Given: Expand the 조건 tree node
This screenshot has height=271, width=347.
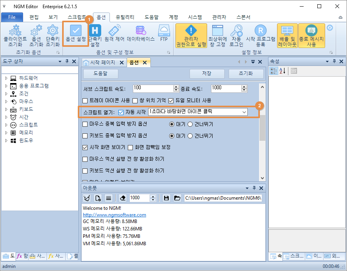Looking at the screenshot, I should tap(6, 94).
